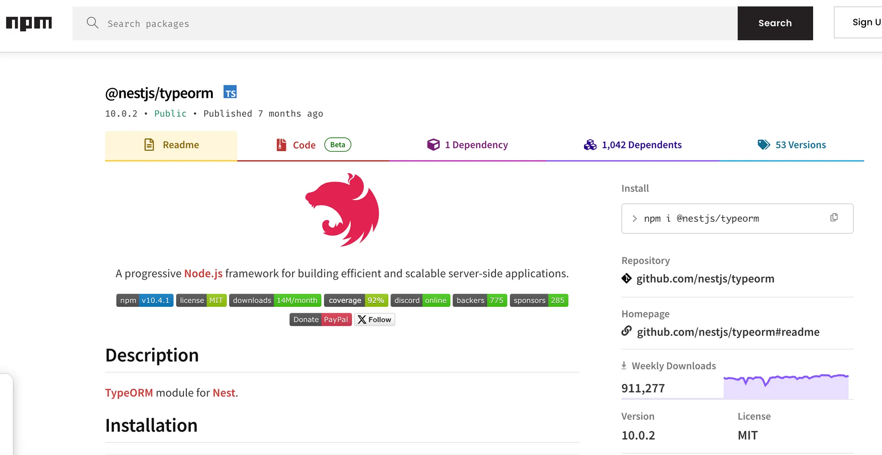The height and width of the screenshot is (455, 882).
Task: Click the search magnifier icon
Action: click(x=92, y=23)
